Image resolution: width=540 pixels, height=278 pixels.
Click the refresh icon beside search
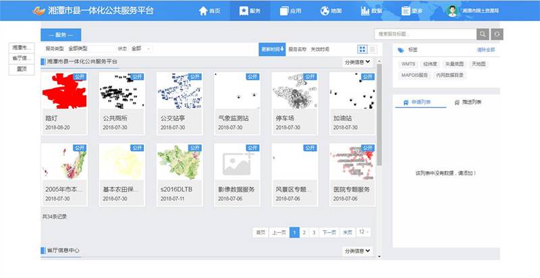496,34
